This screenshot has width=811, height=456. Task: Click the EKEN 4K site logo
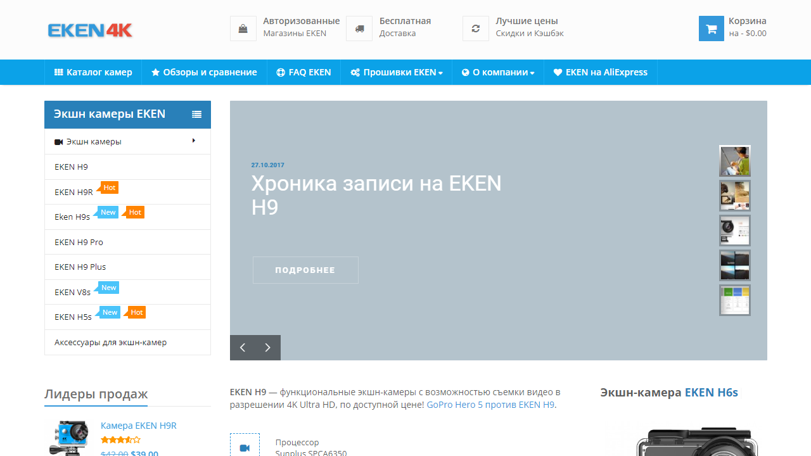point(90,30)
